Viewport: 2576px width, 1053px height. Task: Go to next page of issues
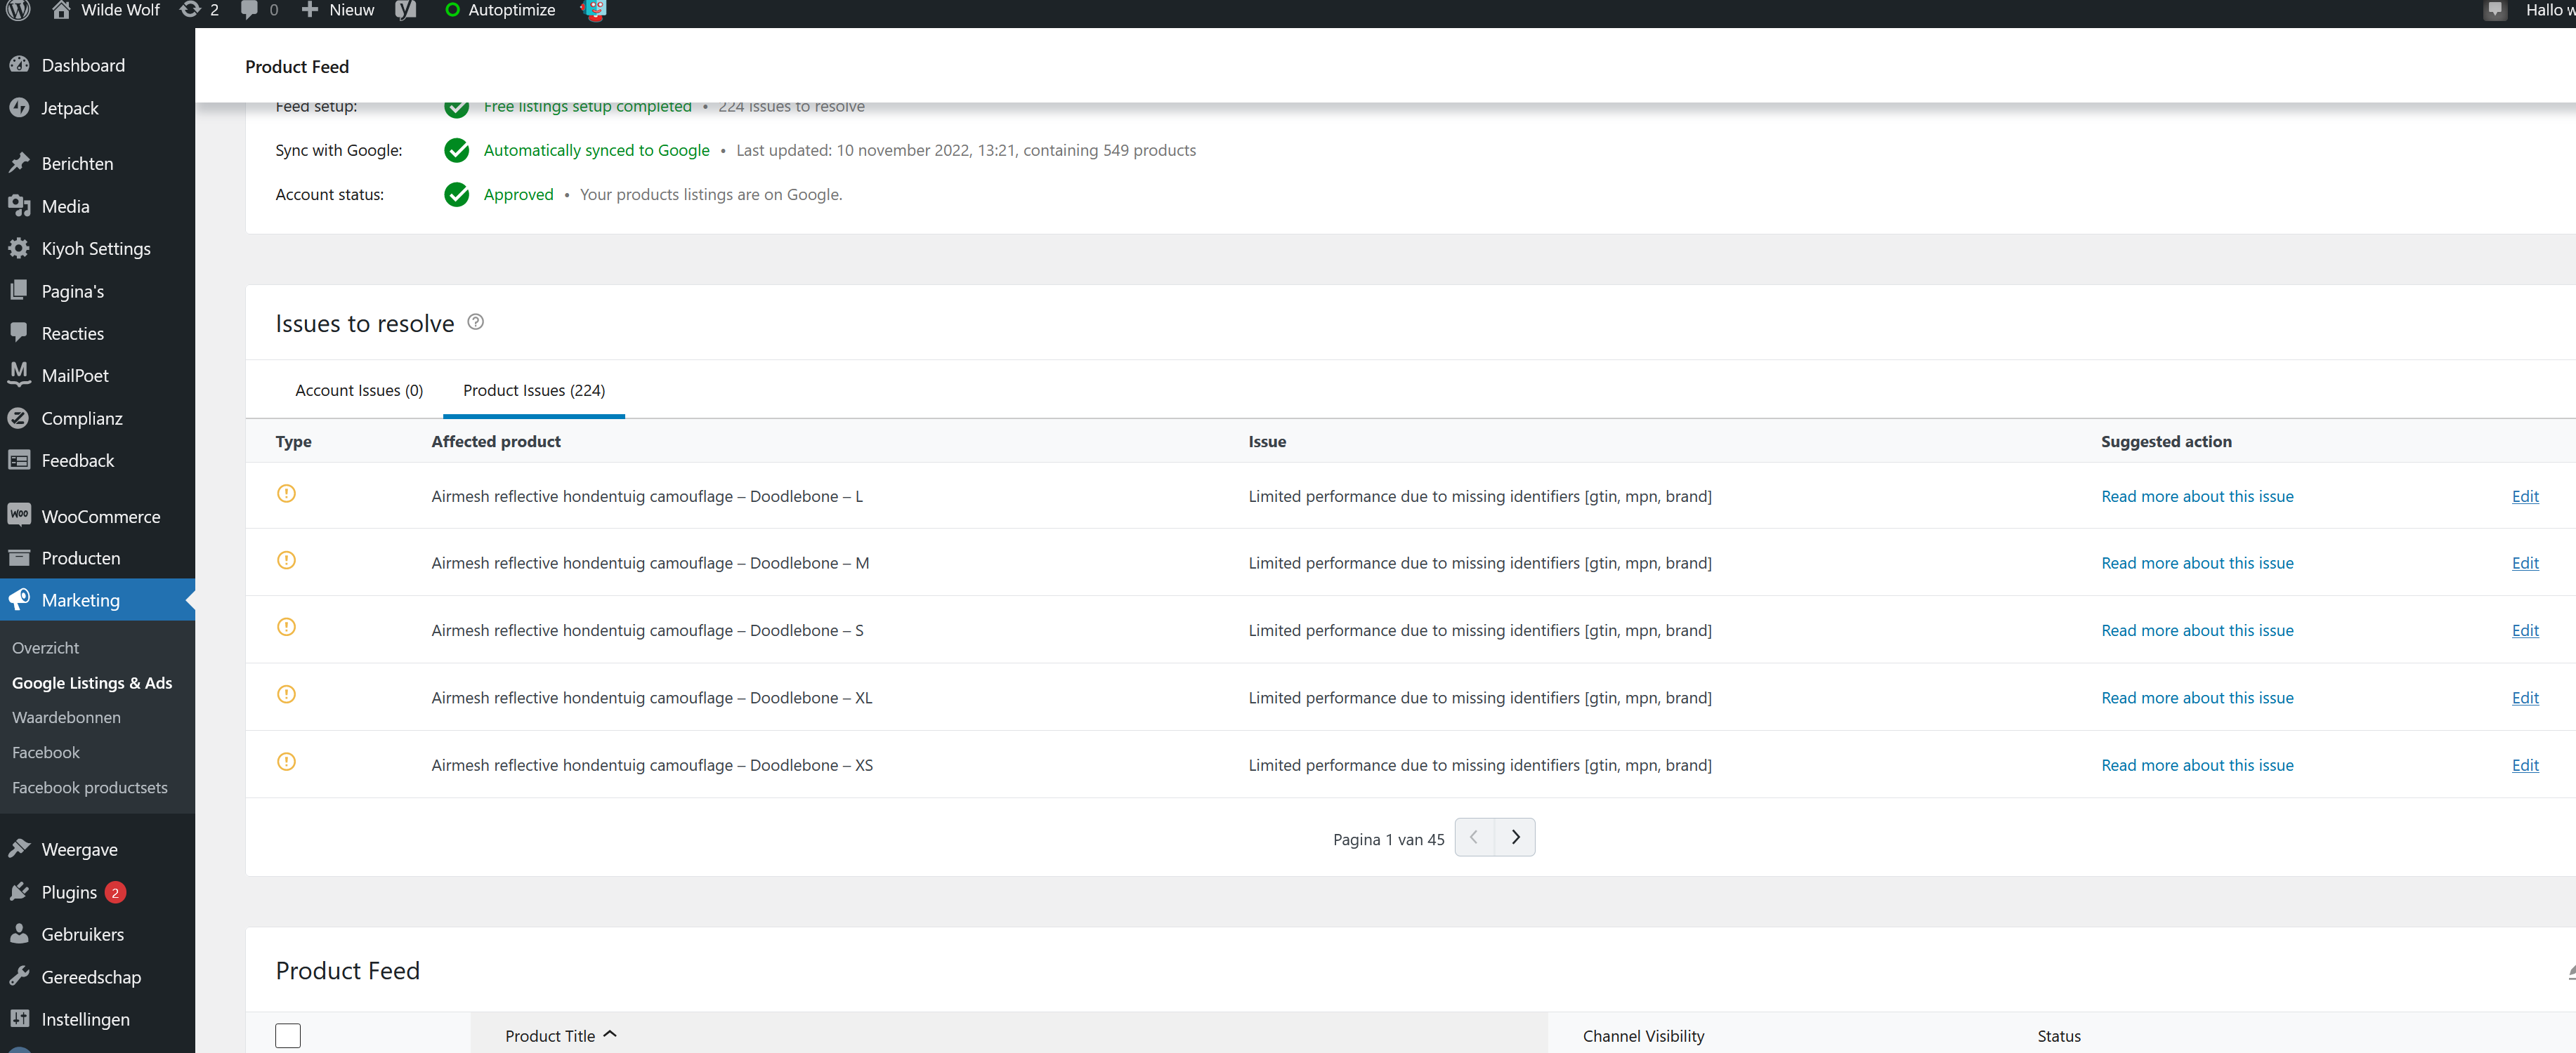coord(1515,837)
